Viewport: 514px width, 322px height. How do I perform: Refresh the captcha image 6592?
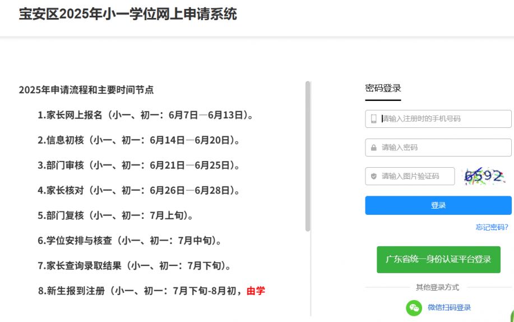[x=484, y=176]
